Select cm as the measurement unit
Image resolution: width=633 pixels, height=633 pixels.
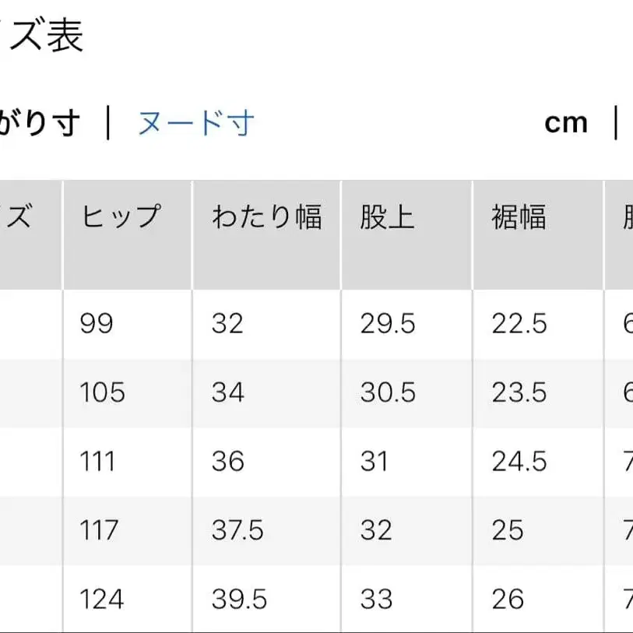pos(566,122)
